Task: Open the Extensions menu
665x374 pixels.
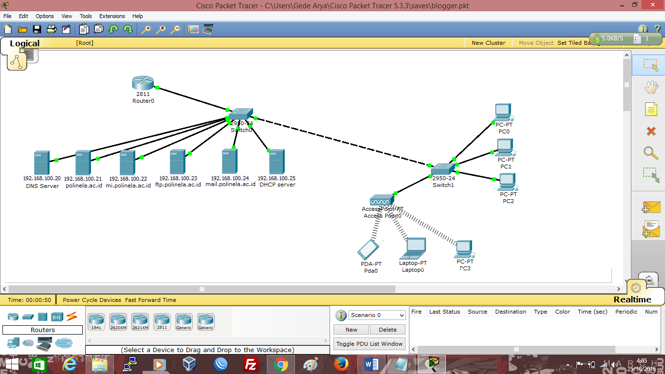Action: 112,16
